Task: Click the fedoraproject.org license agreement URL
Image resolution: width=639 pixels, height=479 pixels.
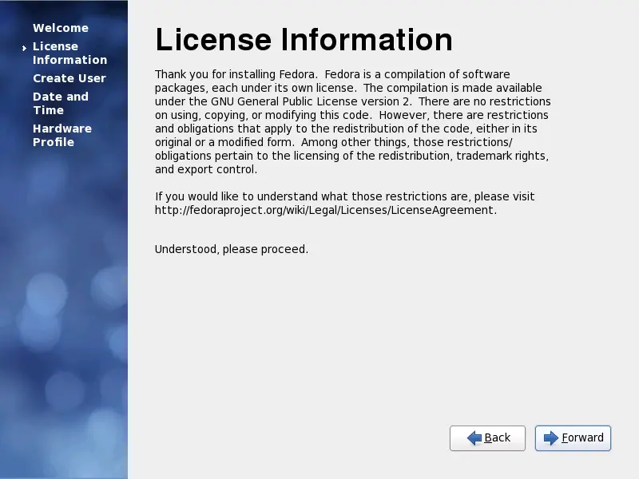Action: 324,210
